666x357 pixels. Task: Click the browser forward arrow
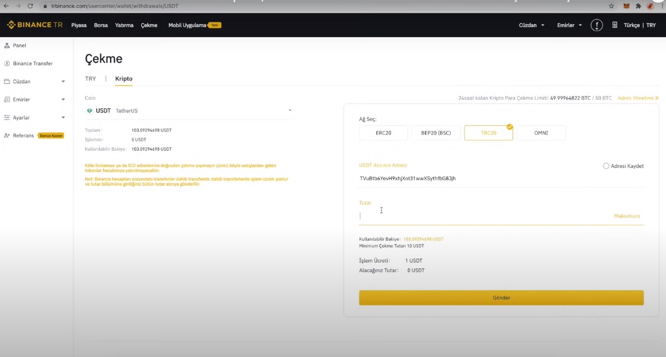tap(18, 6)
